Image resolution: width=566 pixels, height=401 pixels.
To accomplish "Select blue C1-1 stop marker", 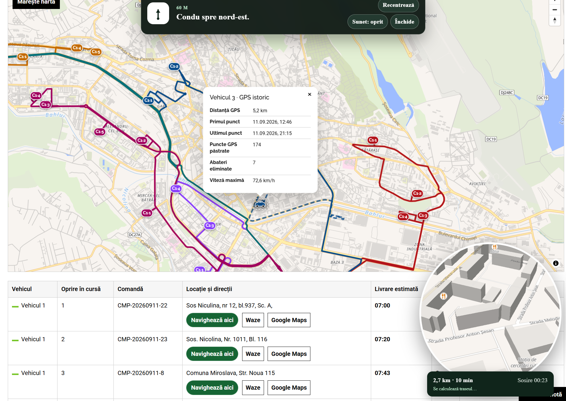I will (x=148, y=100).
